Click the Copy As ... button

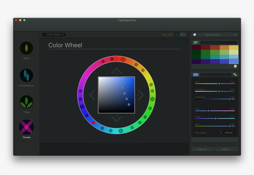tap(203, 149)
